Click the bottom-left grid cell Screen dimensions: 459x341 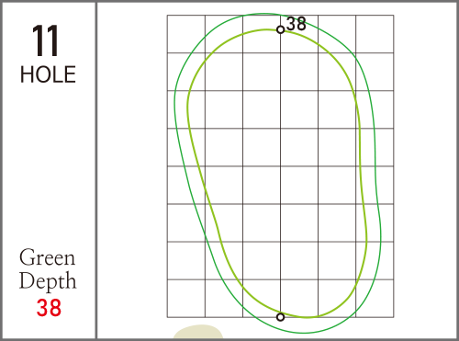tap(186, 298)
